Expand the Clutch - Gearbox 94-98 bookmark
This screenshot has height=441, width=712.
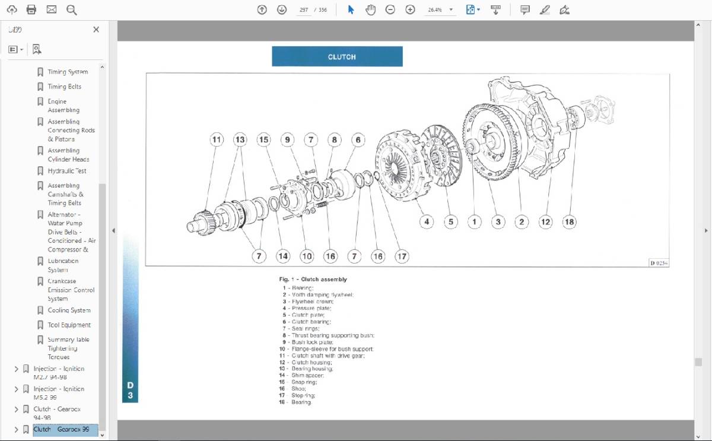pyautogui.click(x=16, y=410)
